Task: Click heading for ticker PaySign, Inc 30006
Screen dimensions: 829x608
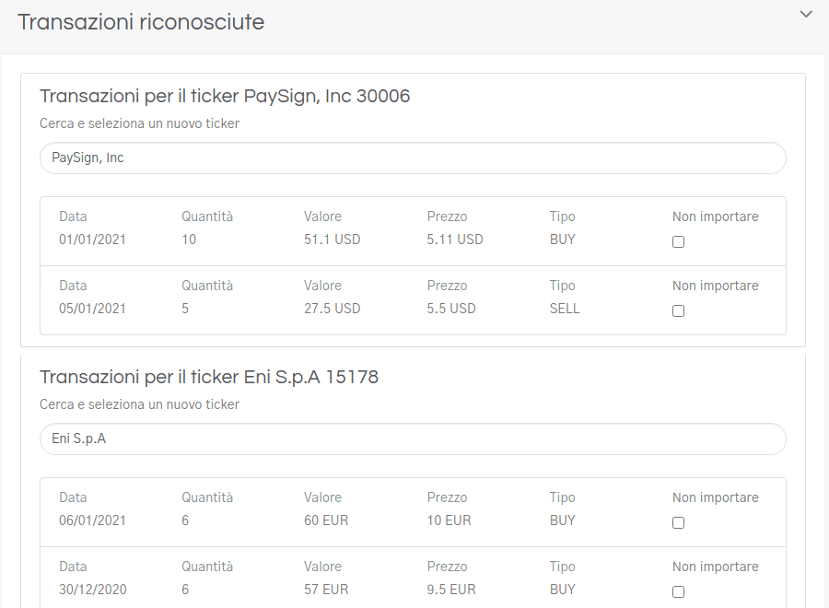Action: click(225, 96)
